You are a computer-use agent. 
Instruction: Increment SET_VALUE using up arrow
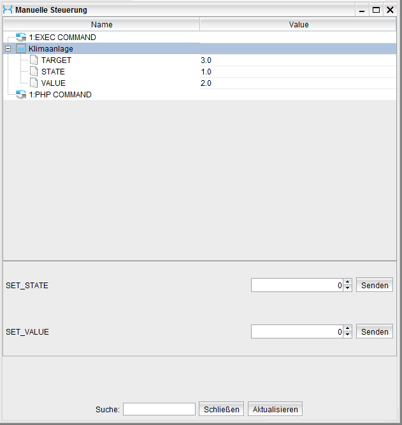347,328
